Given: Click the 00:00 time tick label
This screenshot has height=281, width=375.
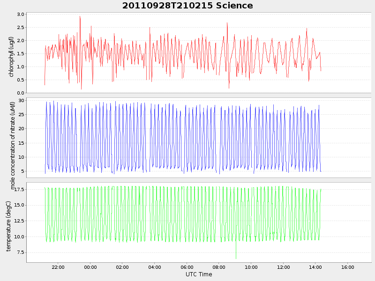Looking at the screenshot, I should 90,267.
